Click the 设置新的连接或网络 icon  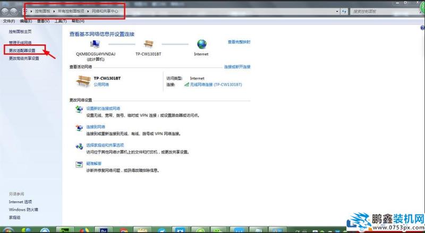[79, 109]
